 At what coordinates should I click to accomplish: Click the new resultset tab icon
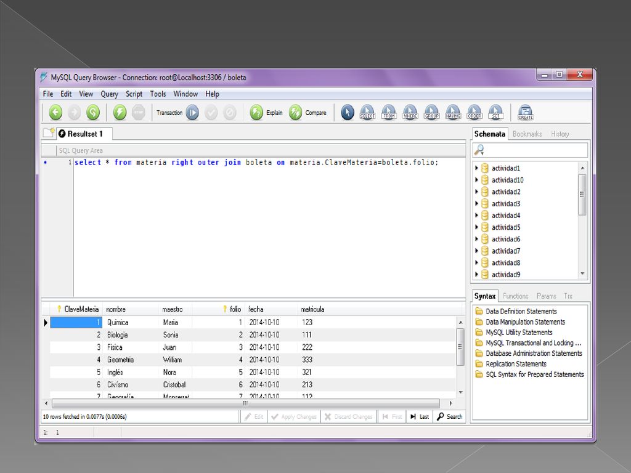coord(49,133)
